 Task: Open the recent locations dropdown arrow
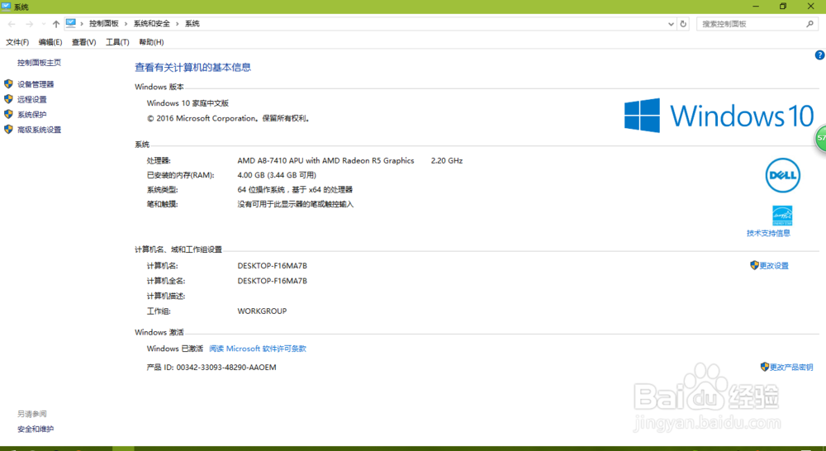click(x=43, y=24)
